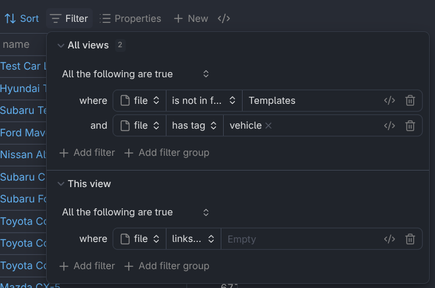Open the Sort menu
This screenshot has width=435, height=288.
pos(22,18)
